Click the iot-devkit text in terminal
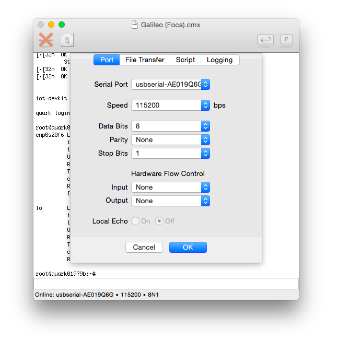 coord(51,98)
